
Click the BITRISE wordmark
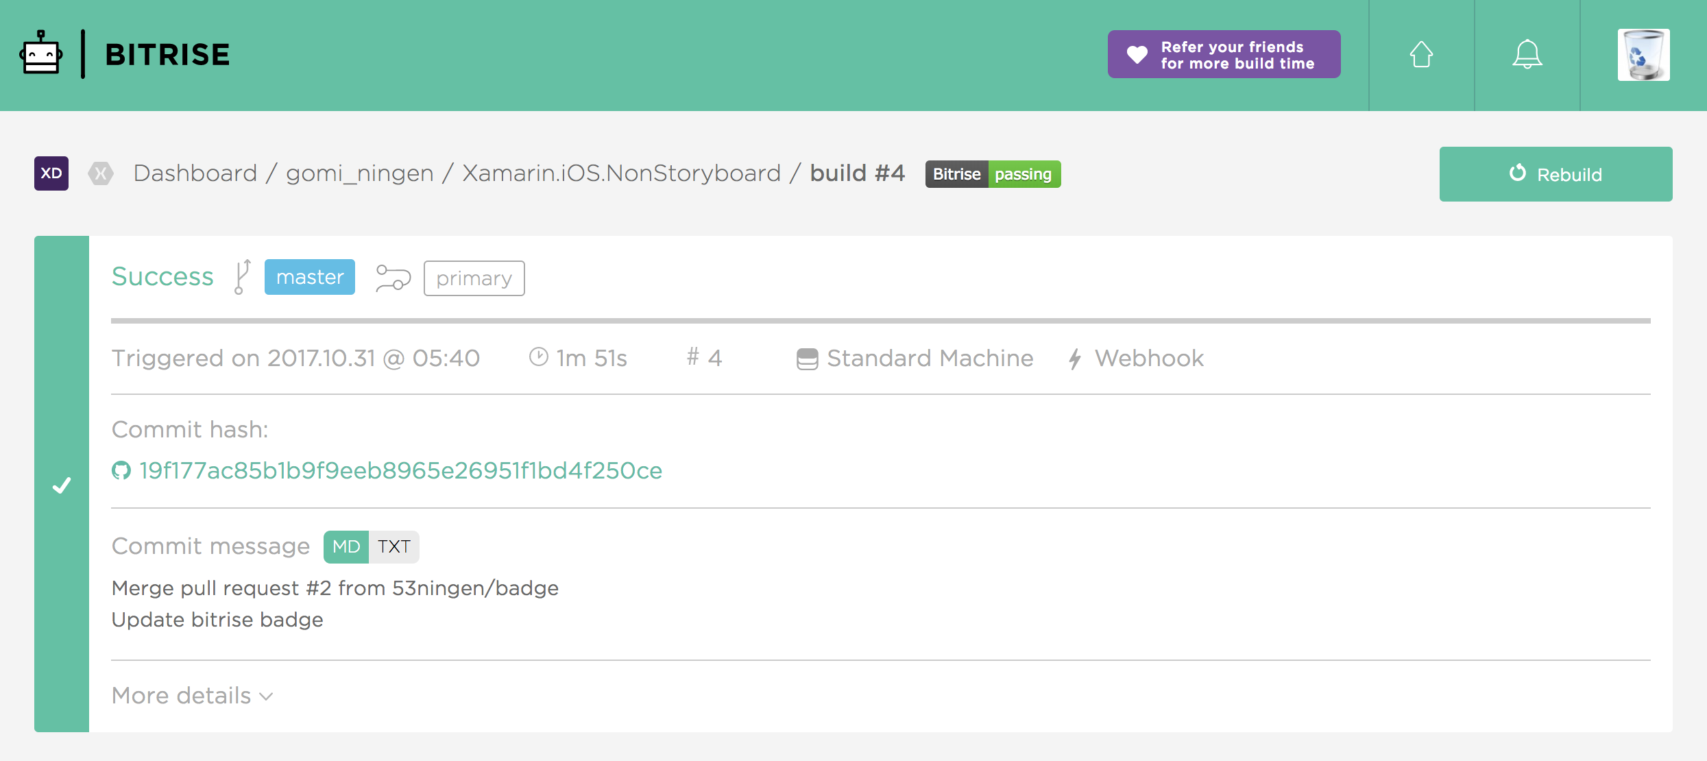(167, 55)
